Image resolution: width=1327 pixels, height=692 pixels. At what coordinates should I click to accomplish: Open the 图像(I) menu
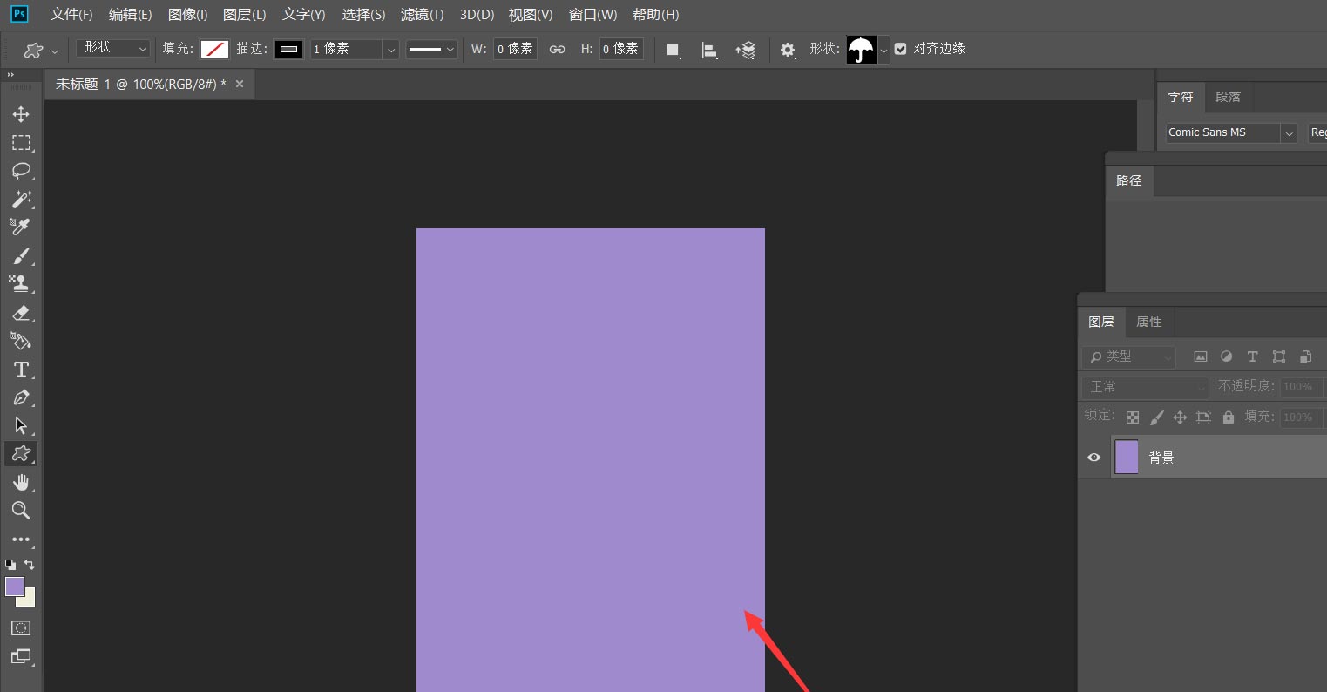[187, 15]
